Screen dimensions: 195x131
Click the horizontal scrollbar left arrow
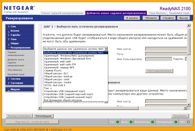[40, 108]
